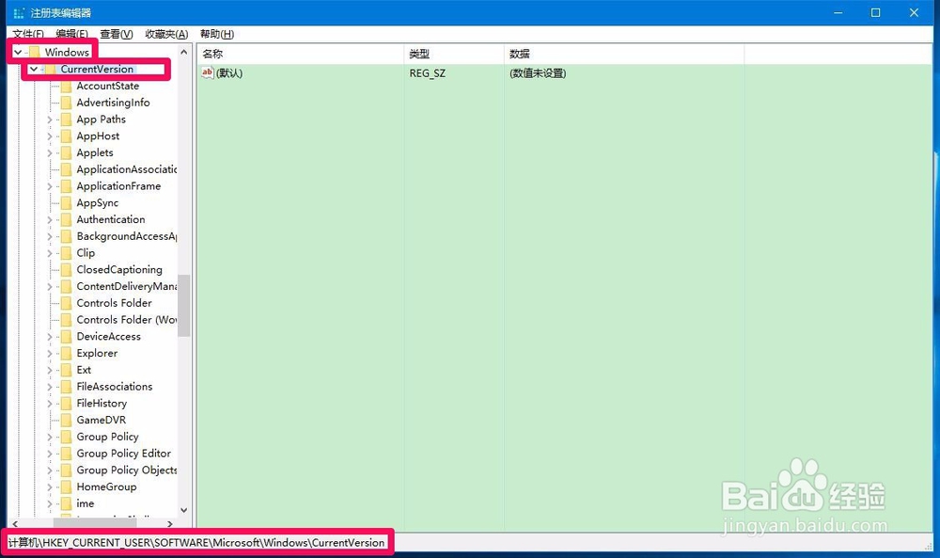
Task: Click the Group Policy Editor folder icon
Action: click(66, 454)
